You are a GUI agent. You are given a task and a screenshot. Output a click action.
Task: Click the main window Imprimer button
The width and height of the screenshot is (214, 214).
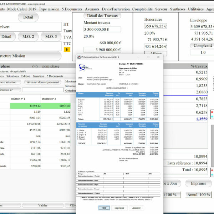click(x=198, y=183)
